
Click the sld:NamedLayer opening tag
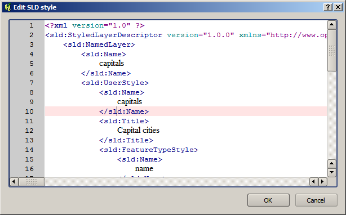pyautogui.click(x=99, y=44)
